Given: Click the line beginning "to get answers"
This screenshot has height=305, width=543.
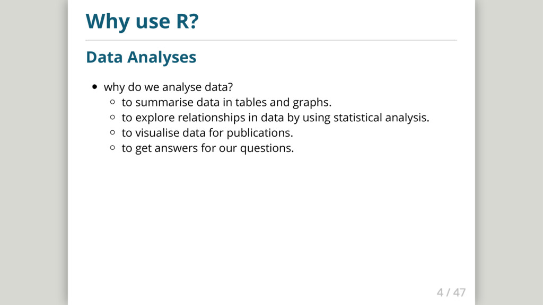Looking at the screenshot, I should click(207, 148).
